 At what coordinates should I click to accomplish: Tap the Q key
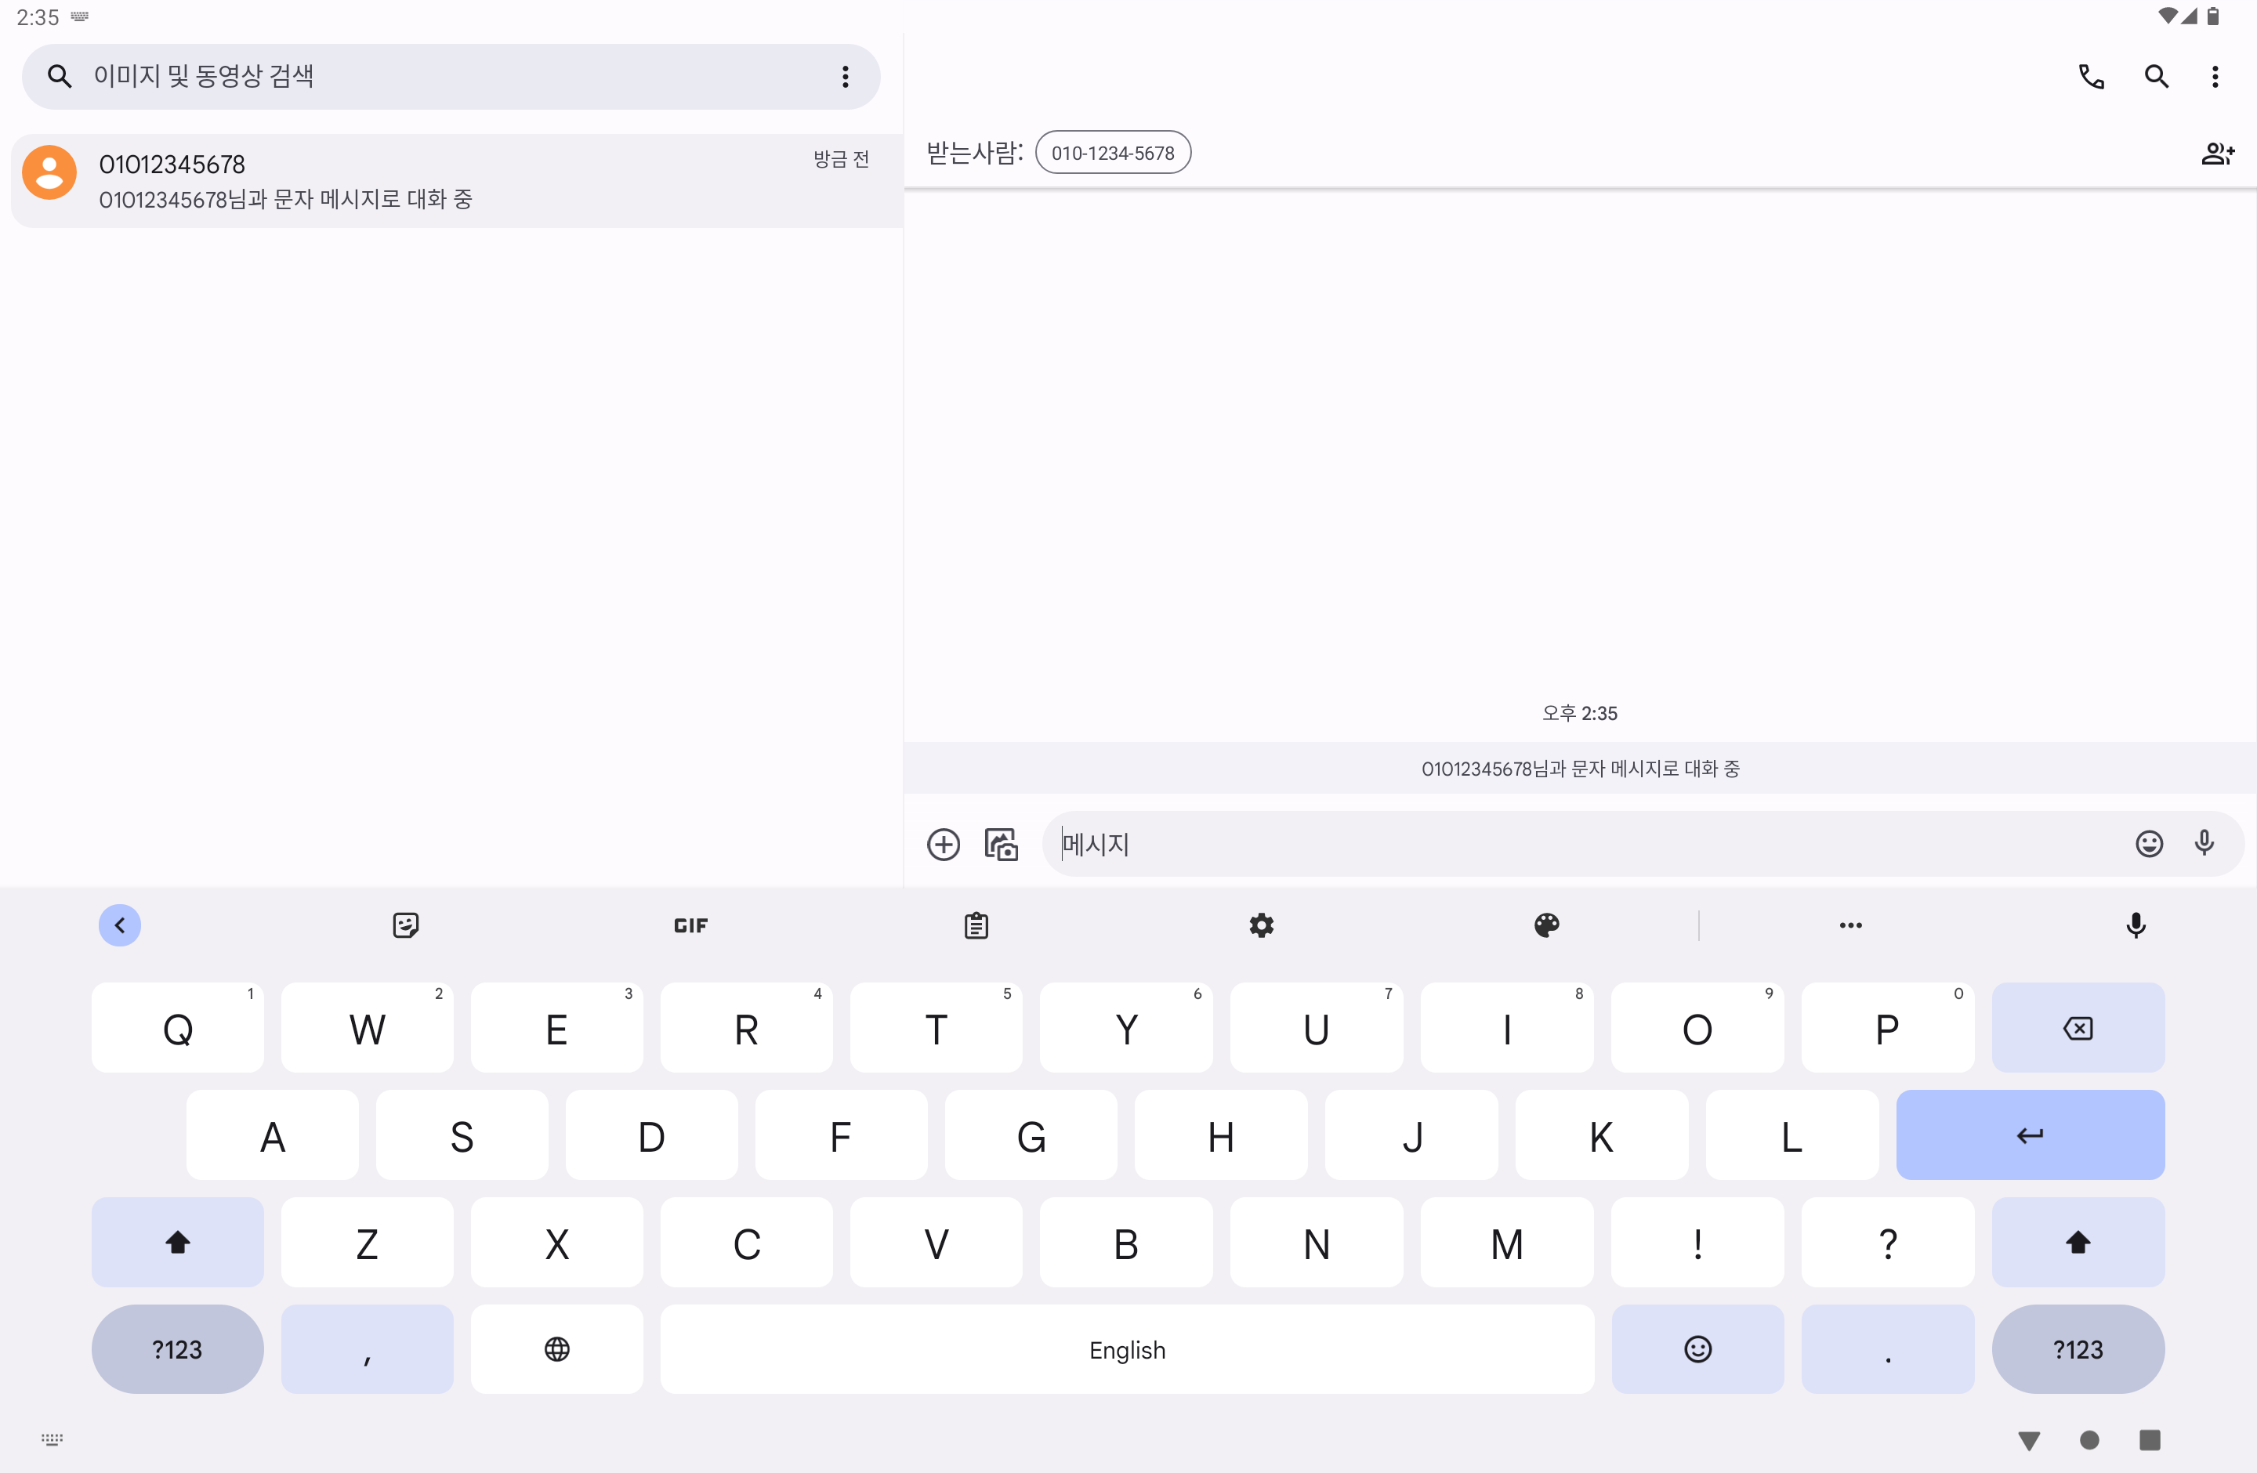click(x=177, y=1027)
